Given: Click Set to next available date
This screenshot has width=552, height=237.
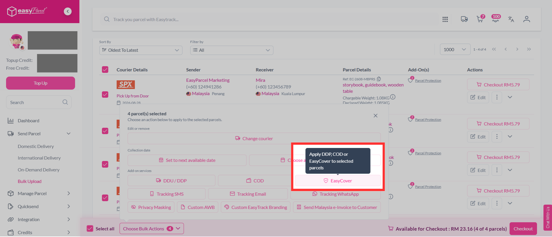Looking at the screenshot, I should (x=187, y=160).
